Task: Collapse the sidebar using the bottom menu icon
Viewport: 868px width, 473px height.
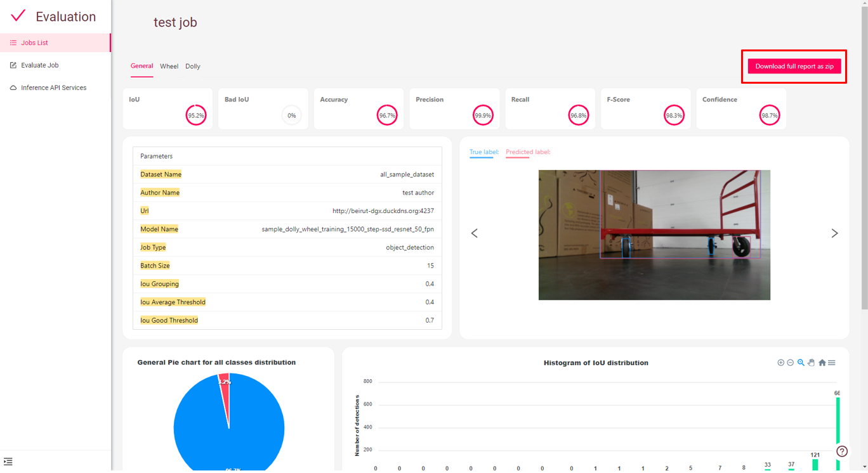Action: (8, 462)
